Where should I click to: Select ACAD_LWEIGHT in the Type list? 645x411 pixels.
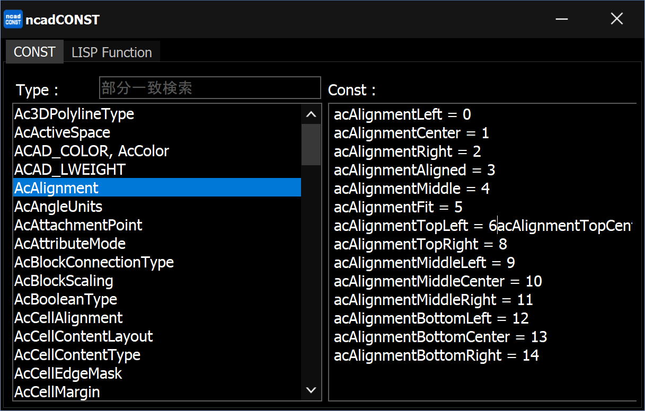pyautogui.click(x=157, y=169)
